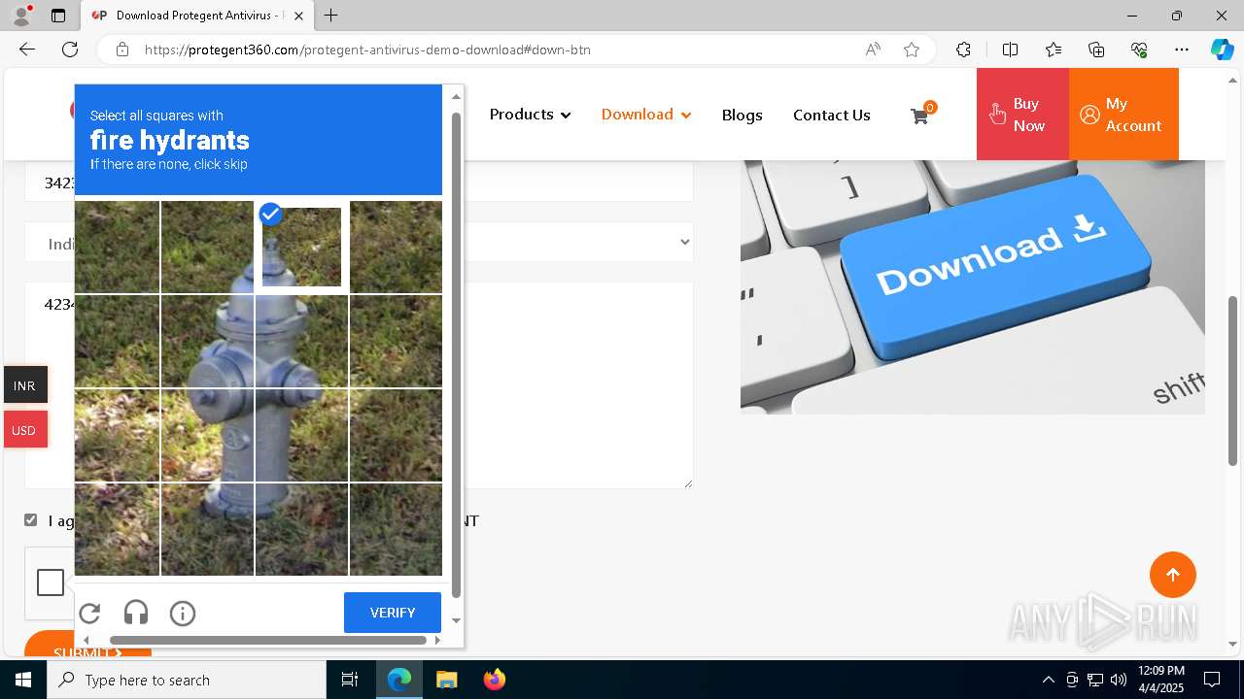
Task: Open My Account
Action: point(1123,115)
